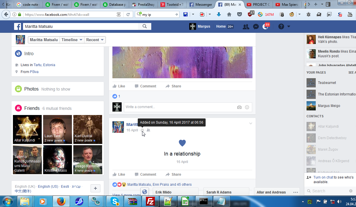Click the red cross toolbar icon
This screenshot has height=207, width=356.
202,14
